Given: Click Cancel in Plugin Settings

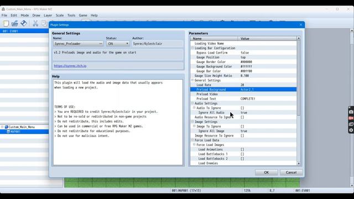Looking at the screenshot, I should pos(291,172).
